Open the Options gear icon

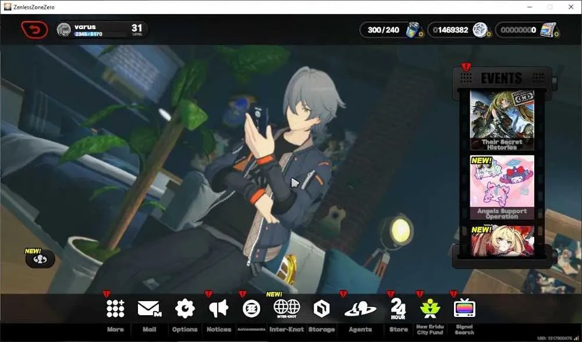(184, 309)
